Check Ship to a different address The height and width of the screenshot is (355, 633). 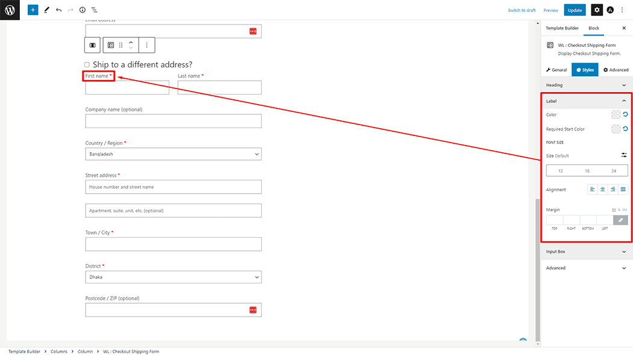pos(87,65)
